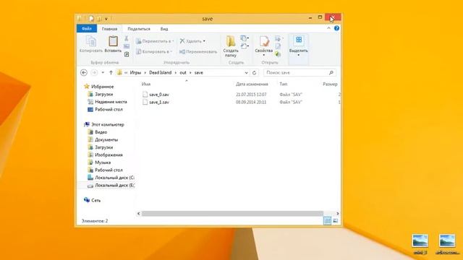Click the search magnifier icon
The image size is (463, 260).
[331, 73]
